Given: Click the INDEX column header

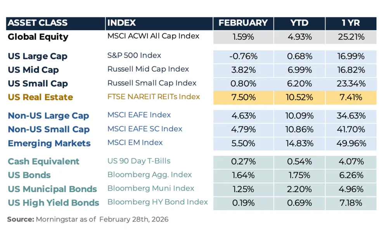Looking at the screenshot, I should (x=122, y=23).
